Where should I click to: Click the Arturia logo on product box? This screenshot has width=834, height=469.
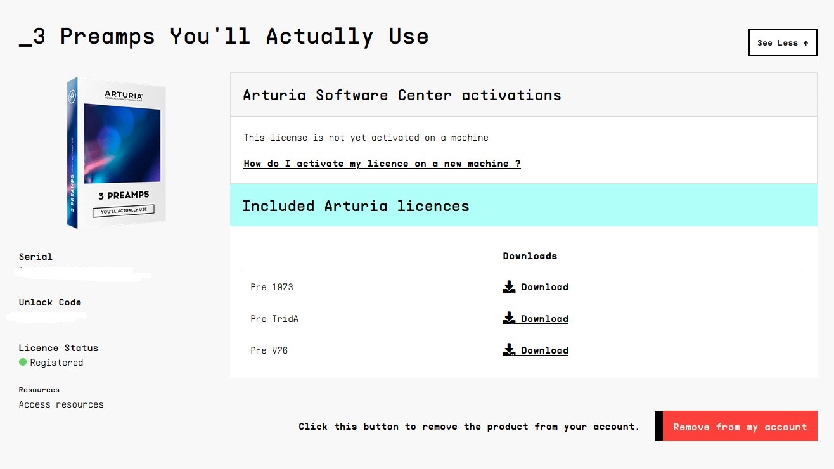(124, 95)
